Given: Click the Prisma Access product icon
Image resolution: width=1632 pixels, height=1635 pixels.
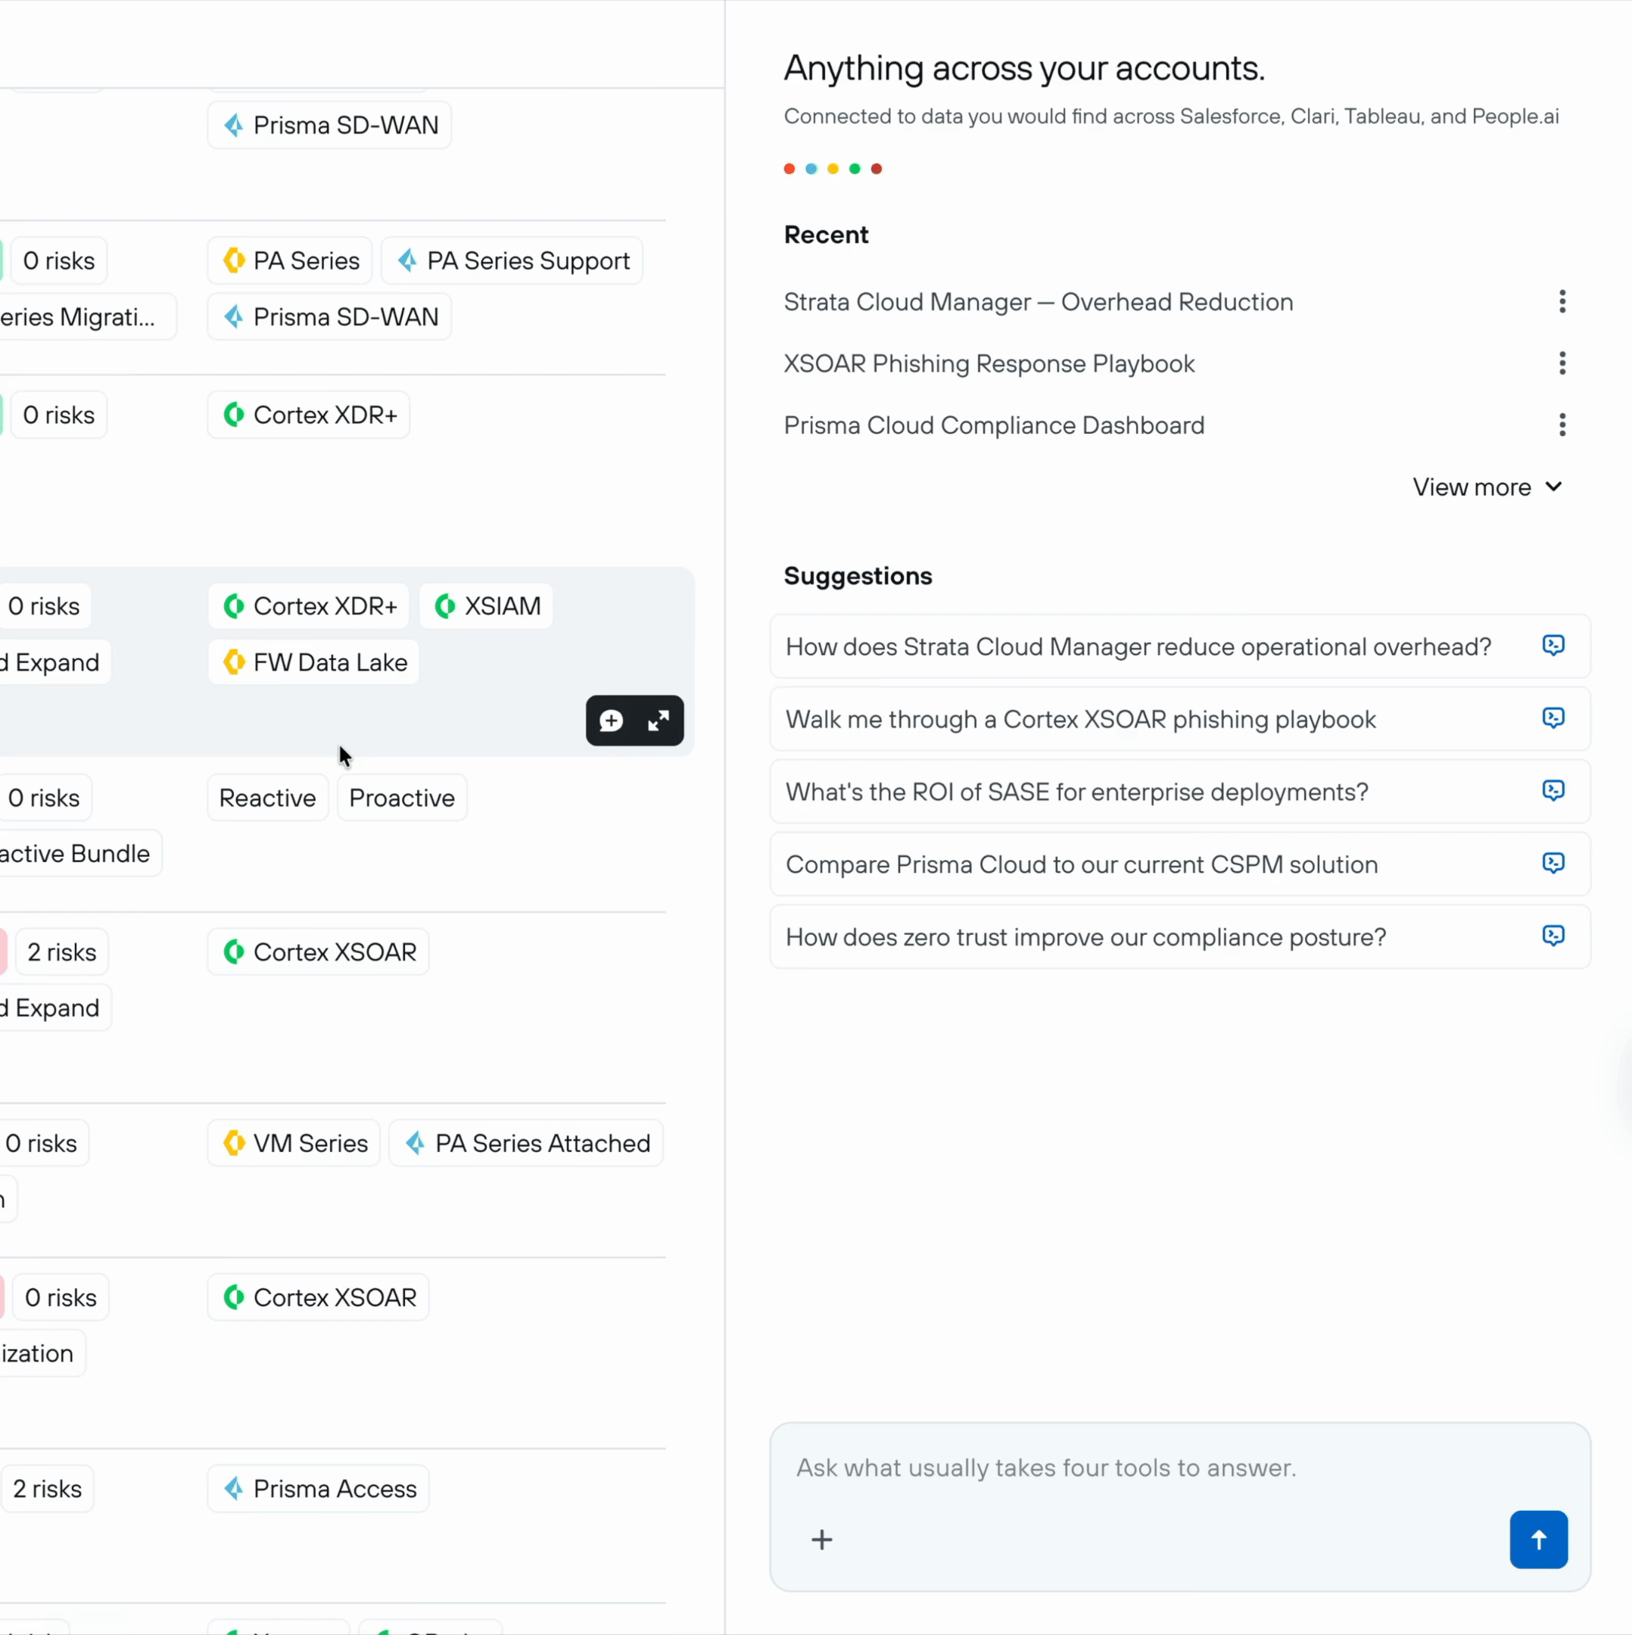Looking at the screenshot, I should tap(235, 1489).
